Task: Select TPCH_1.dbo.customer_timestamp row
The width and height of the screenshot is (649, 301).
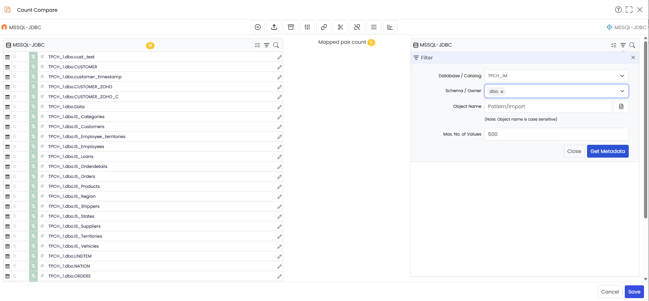Action: (143, 77)
